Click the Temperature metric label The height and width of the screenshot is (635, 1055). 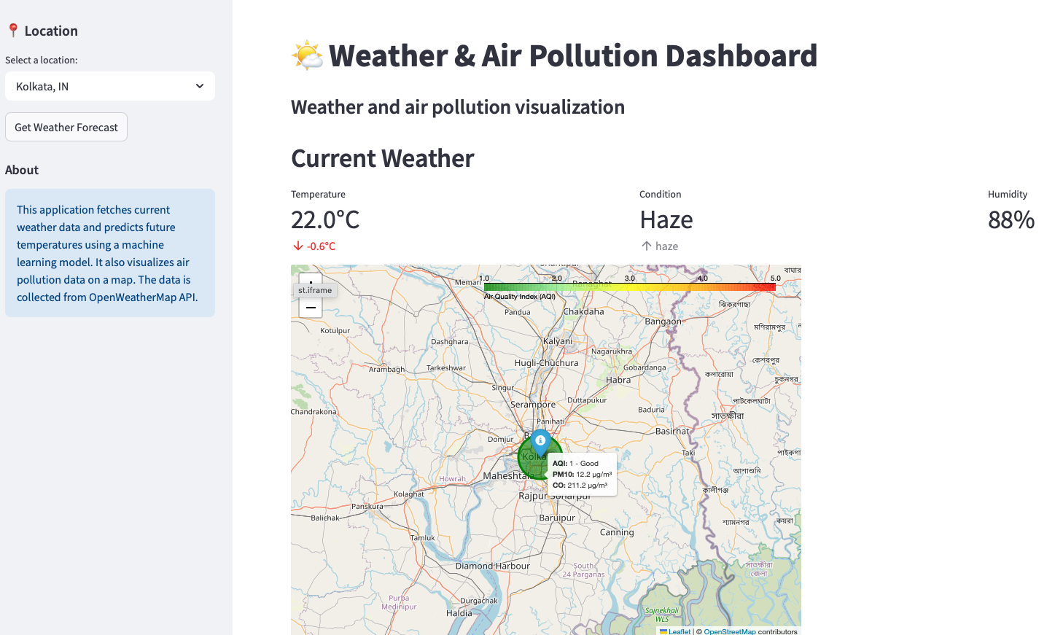click(x=318, y=194)
